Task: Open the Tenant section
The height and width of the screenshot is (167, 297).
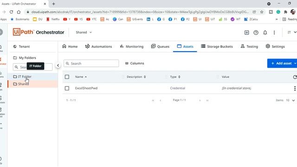Action: [x=21, y=46]
